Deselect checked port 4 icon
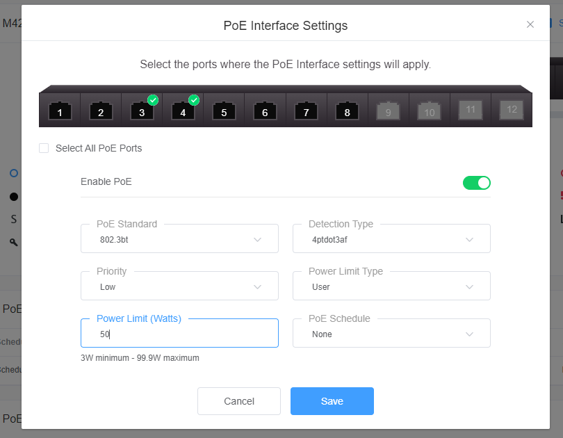 (183, 111)
